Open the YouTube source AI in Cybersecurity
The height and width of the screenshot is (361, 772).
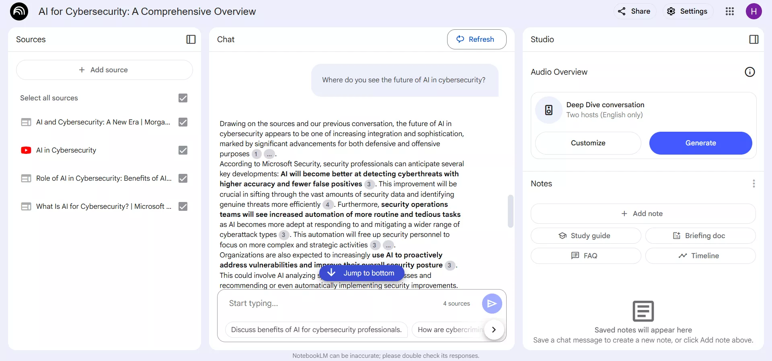(66, 150)
